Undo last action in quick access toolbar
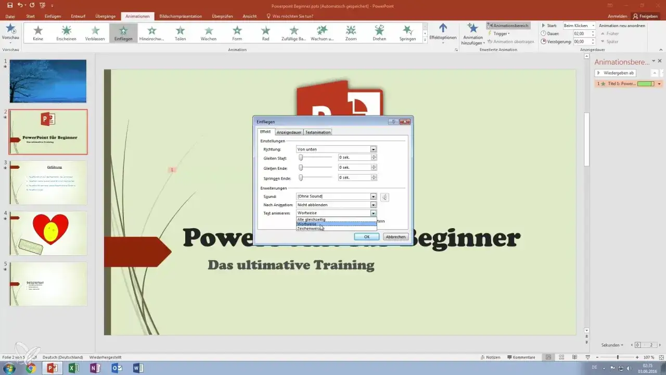The width and height of the screenshot is (666, 375). [x=21, y=5]
